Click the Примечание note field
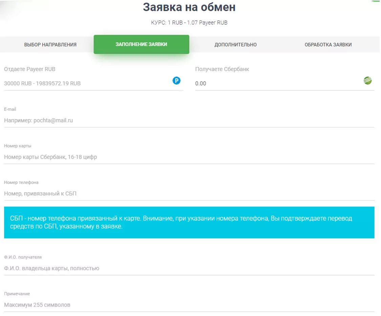Screen dimensions: 381x316 [x=189, y=305]
